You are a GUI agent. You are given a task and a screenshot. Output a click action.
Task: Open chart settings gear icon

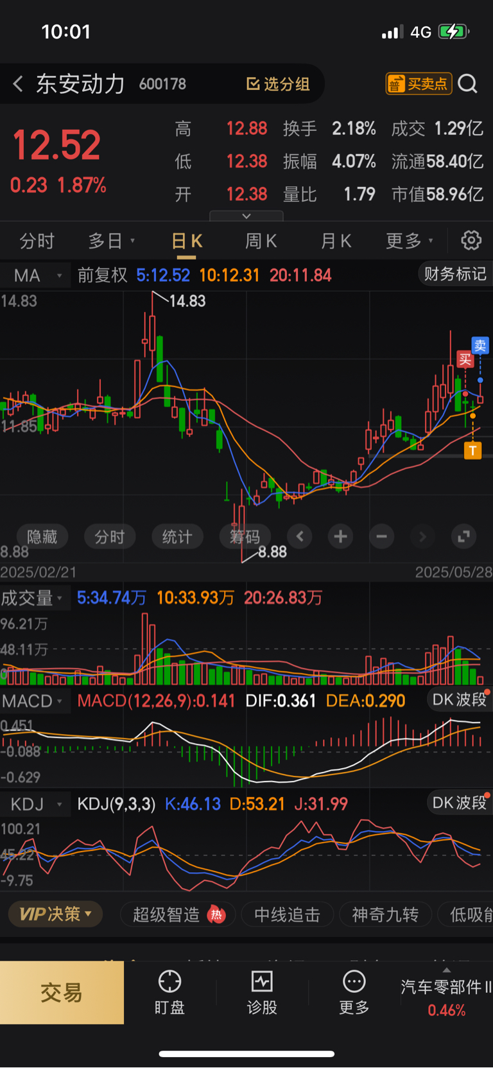[471, 240]
